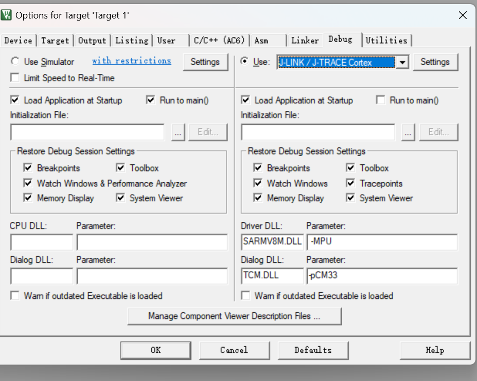Go to the Output tab
This screenshot has height=381, width=477.
[92, 41]
